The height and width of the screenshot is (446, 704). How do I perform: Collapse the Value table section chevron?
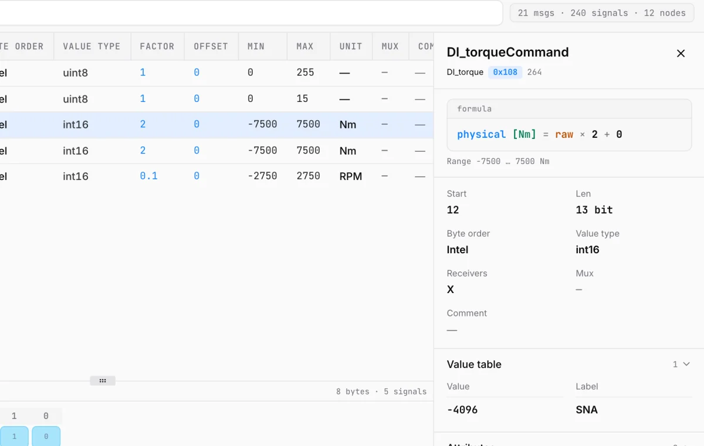(x=686, y=364)
